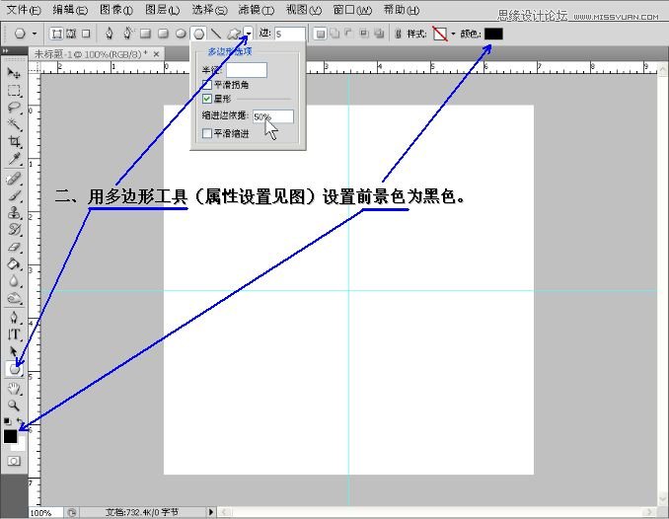Enable the 平滑拐角 checkbox
Viewport: 669px width, 519px height.
(207, 85)
